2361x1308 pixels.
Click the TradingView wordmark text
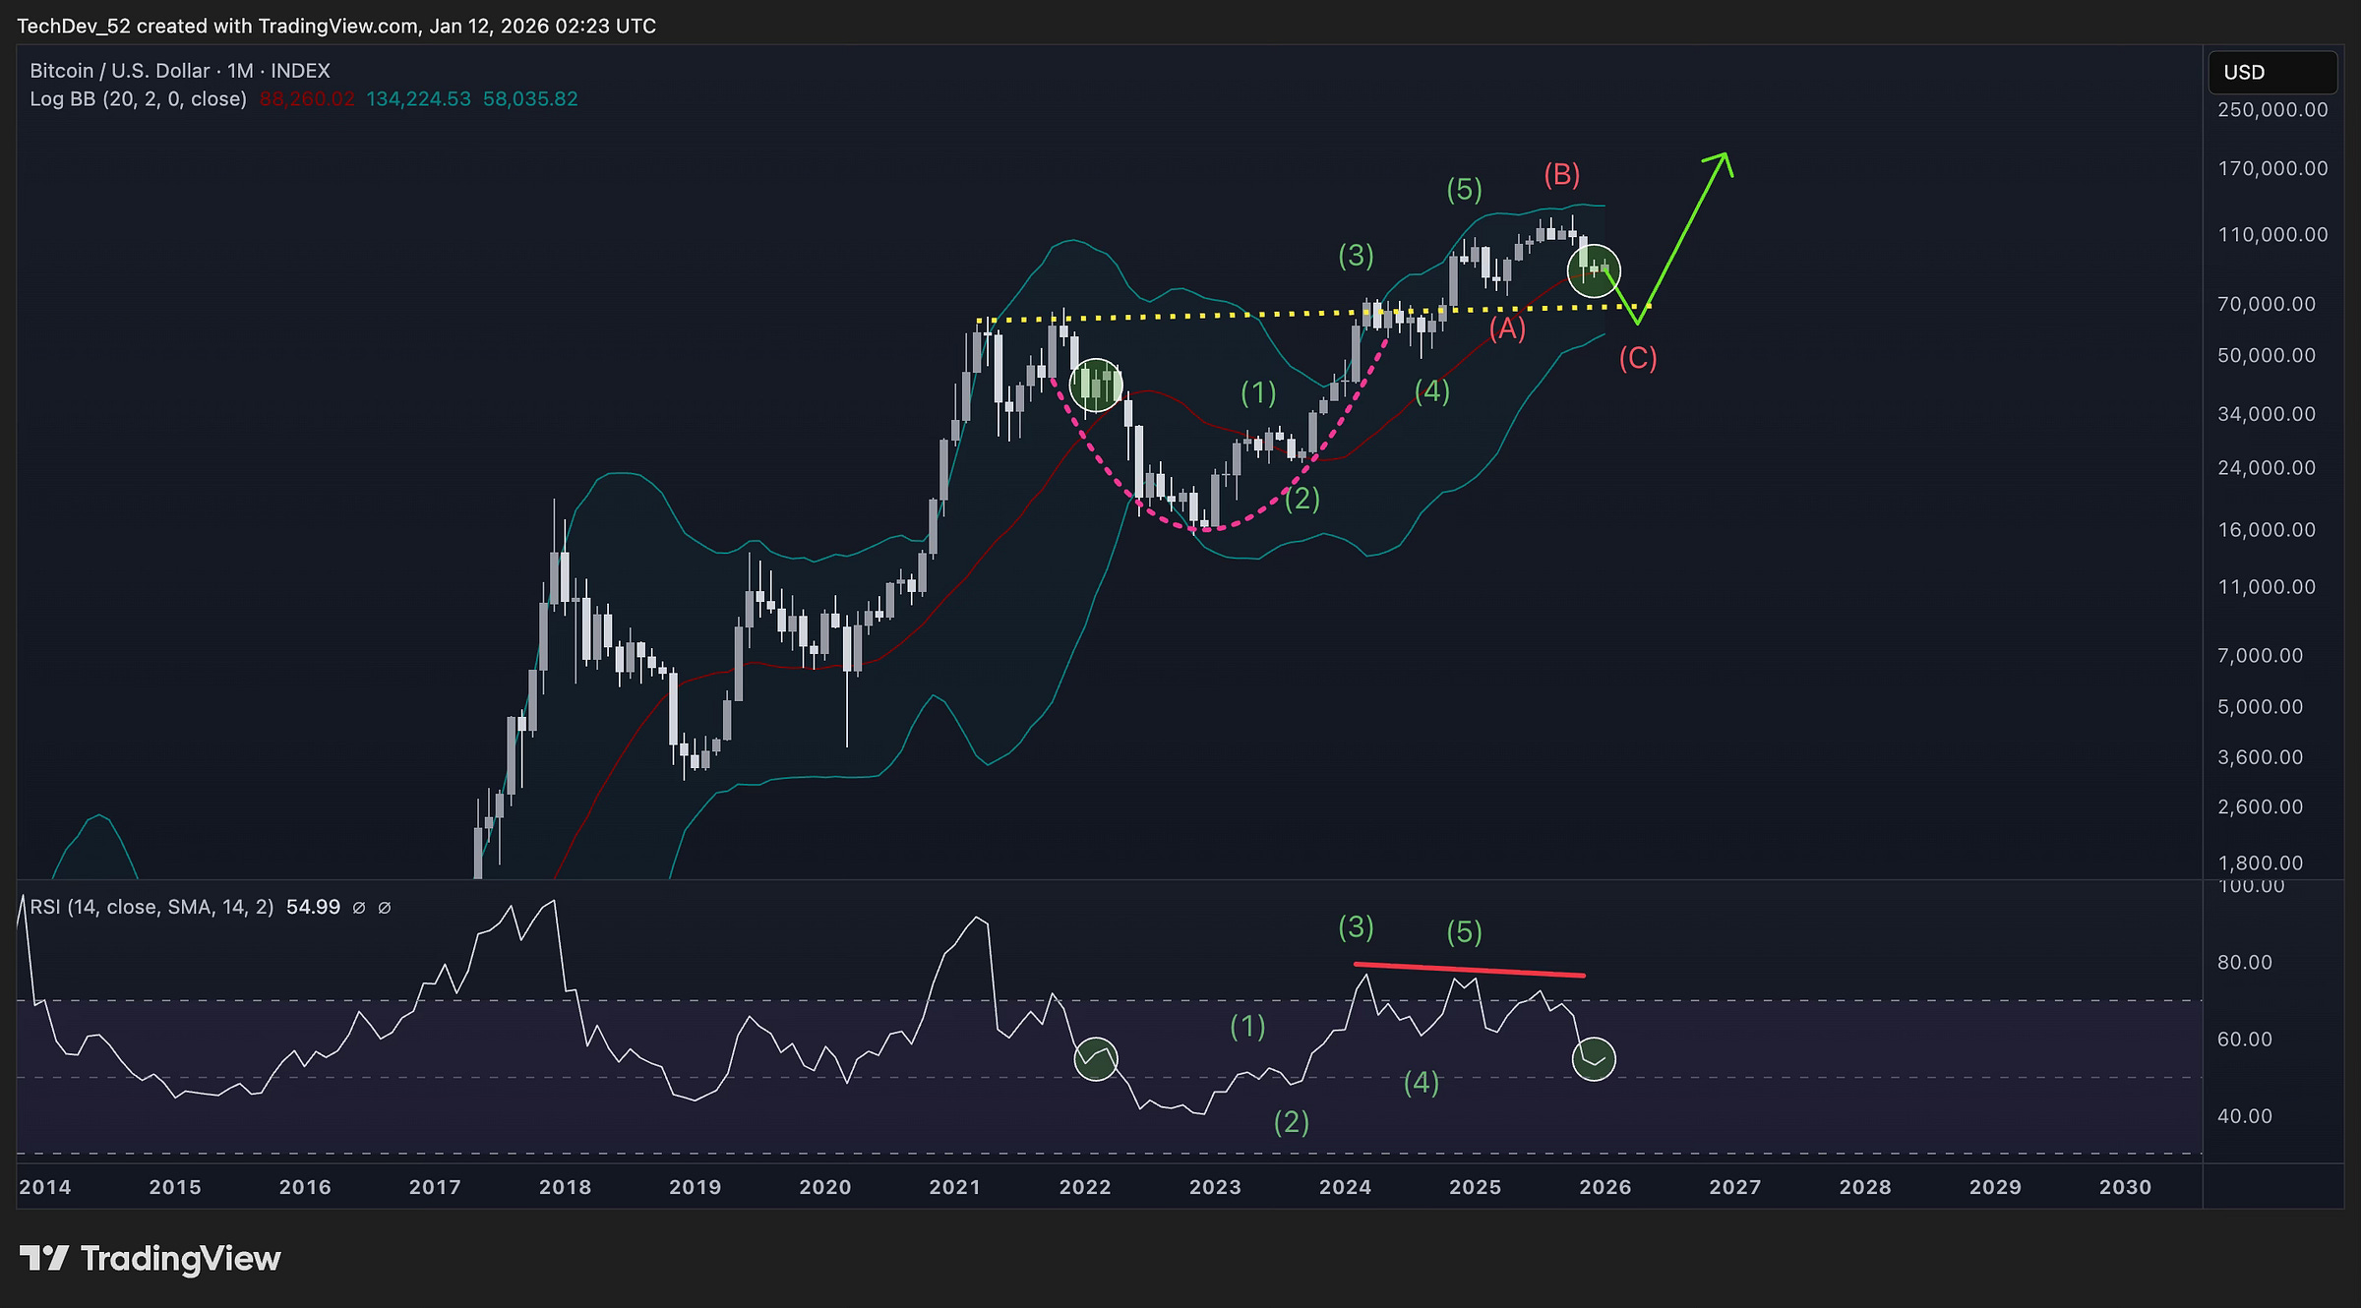point(181,1258)
